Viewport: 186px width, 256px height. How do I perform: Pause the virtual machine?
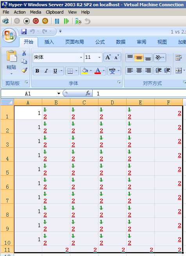tap(57, 21)
